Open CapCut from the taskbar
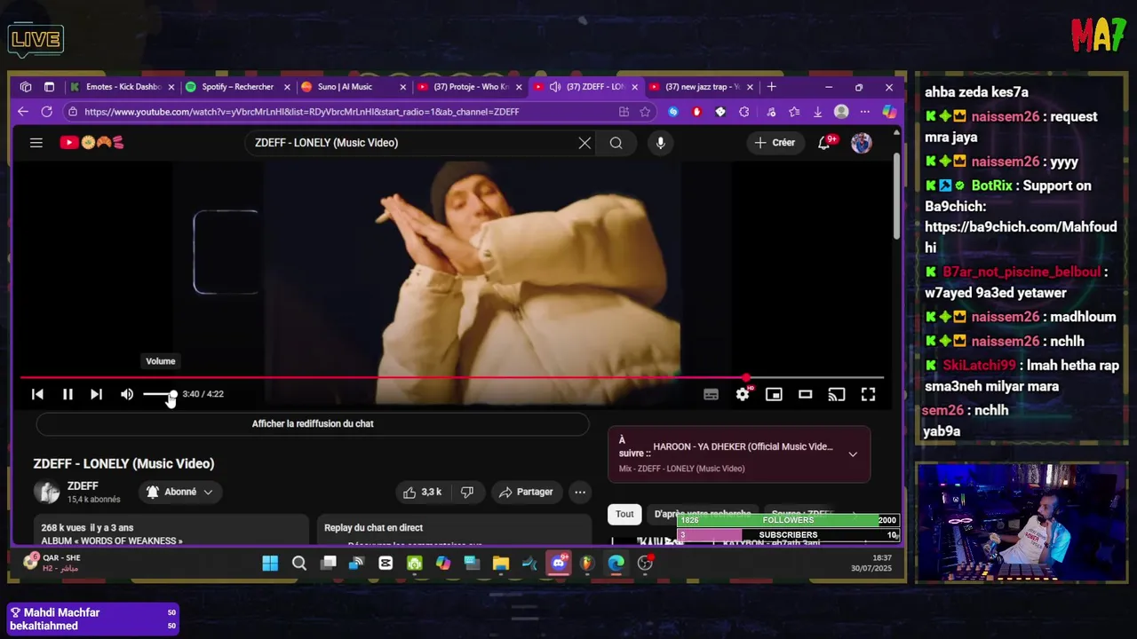The width and height of the screenshot is (1137, 639). point(386,563)
